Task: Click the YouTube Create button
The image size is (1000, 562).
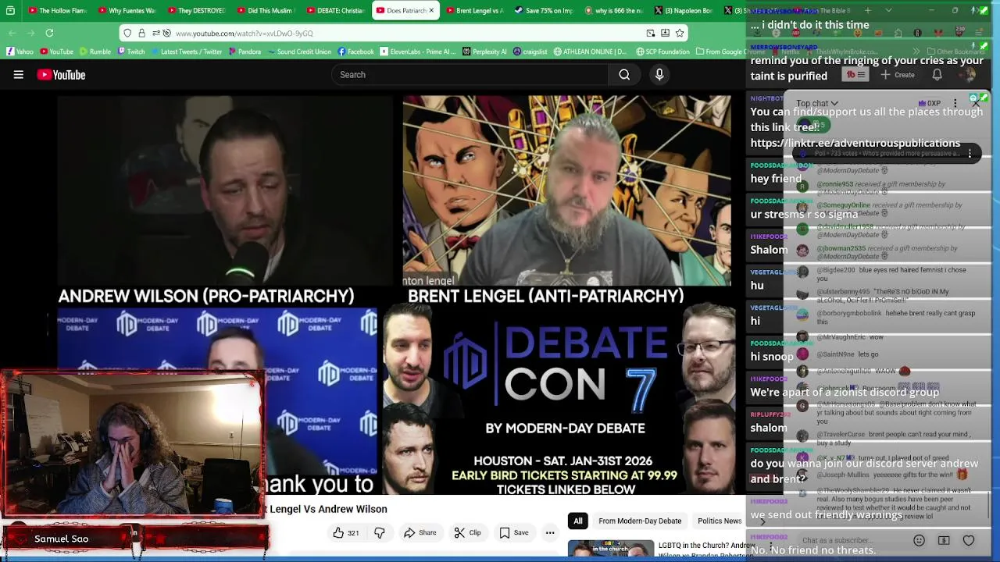Action: pos(897,75)
